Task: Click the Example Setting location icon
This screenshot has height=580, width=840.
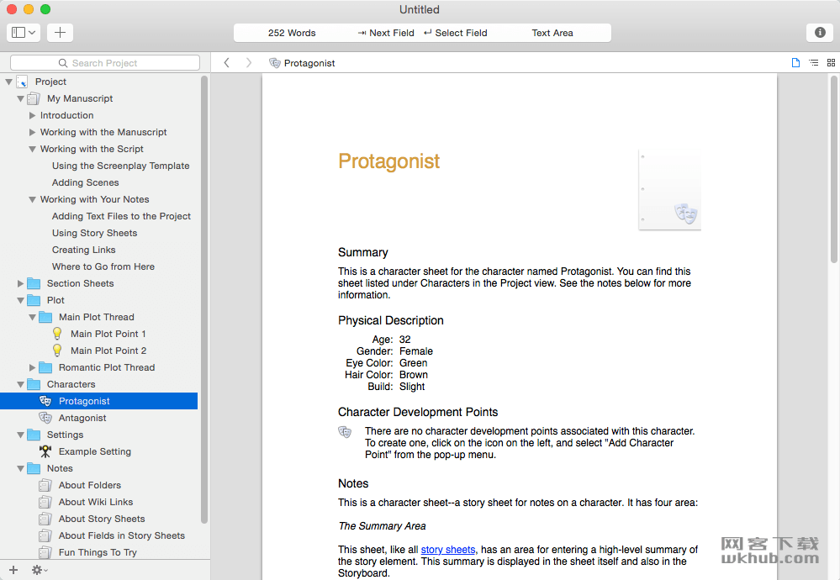Action: click(45, 451)
